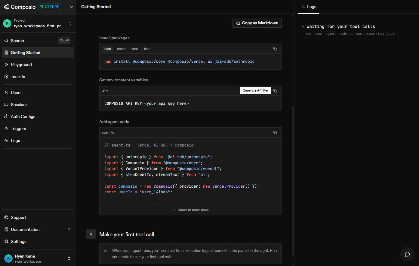Expand the Ryan Kane account menu
Screen dimensions: 419x266
[x=69, y=258]
